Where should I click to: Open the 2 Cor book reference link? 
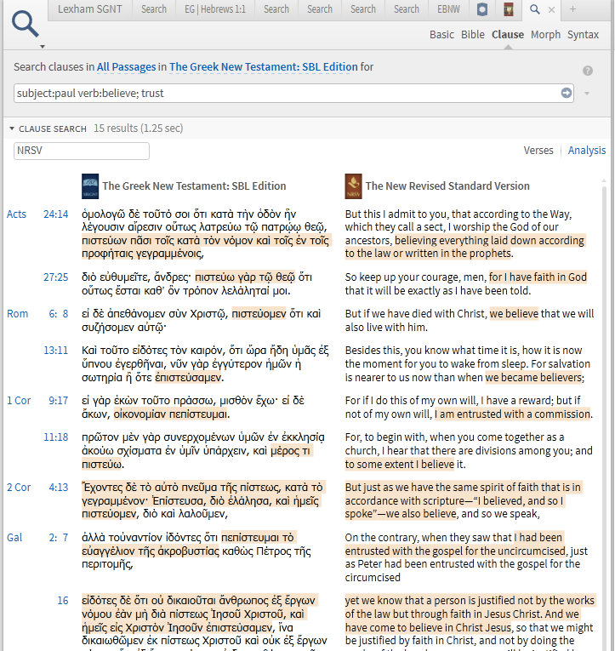click(19, 488)
